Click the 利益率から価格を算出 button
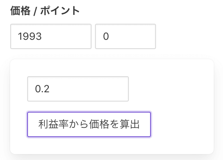The image size is (223, 160). (89, 124)
